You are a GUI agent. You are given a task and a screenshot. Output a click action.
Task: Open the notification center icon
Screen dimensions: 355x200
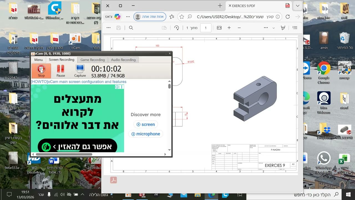click(9, 194)
